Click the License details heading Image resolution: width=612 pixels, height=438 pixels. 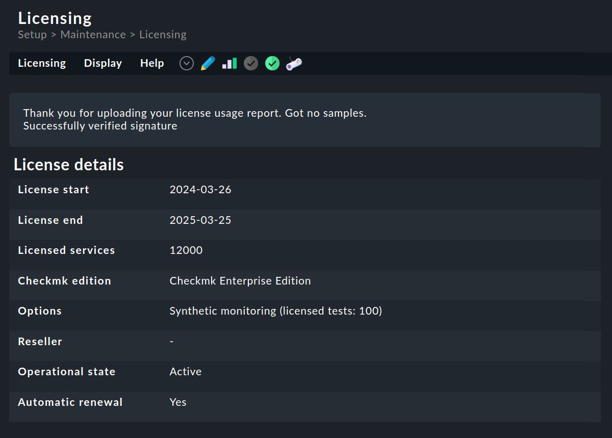(69, 165)
